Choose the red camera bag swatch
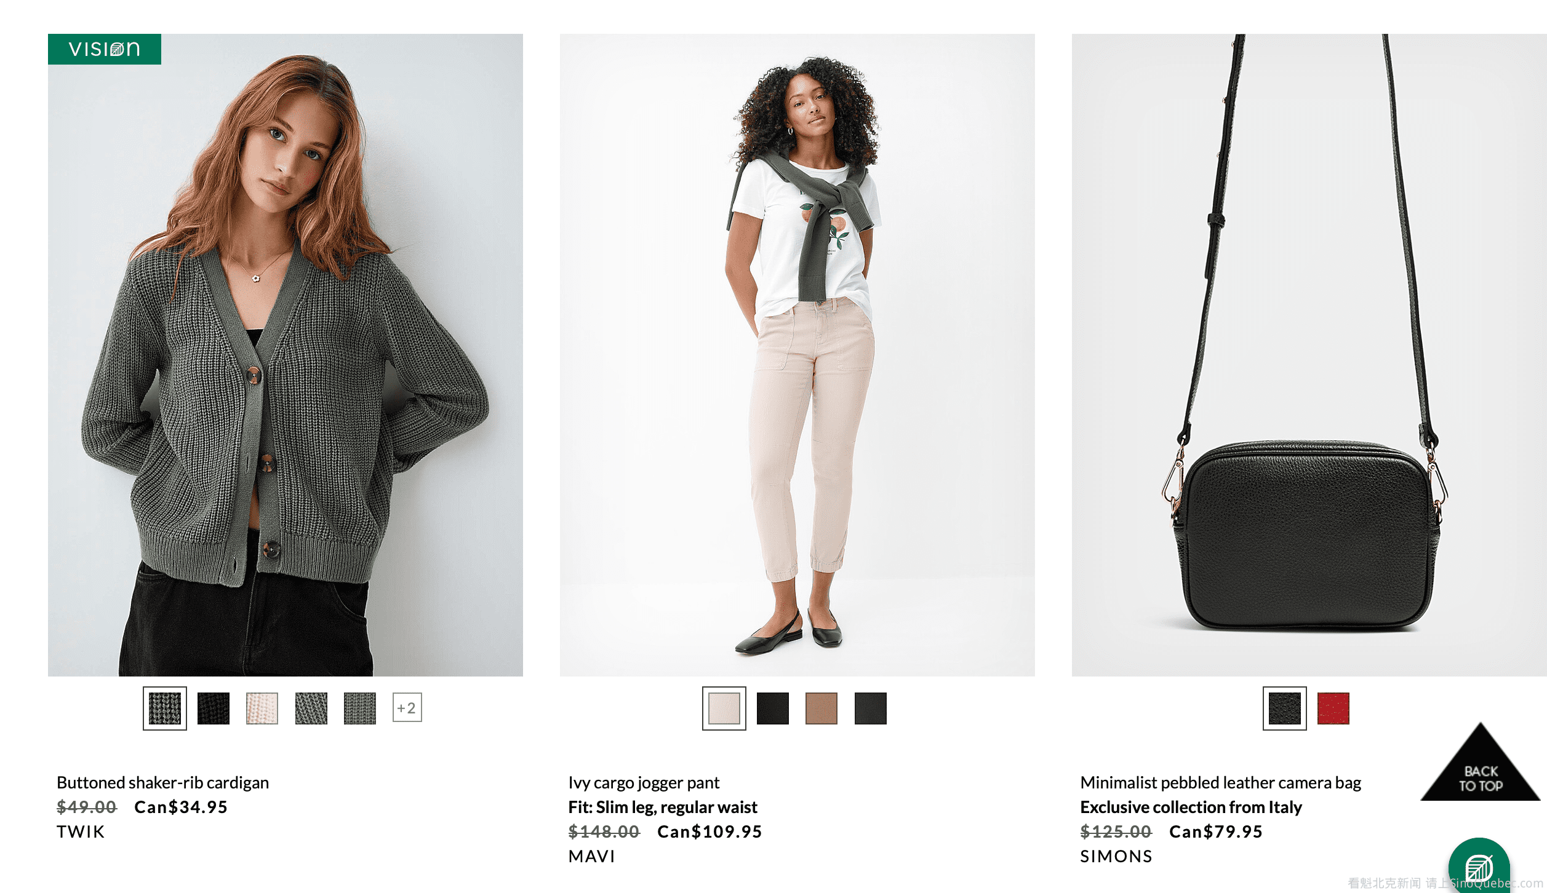Image resolution: width=1547 pixels, height=893 pixels. [1333, 708]
